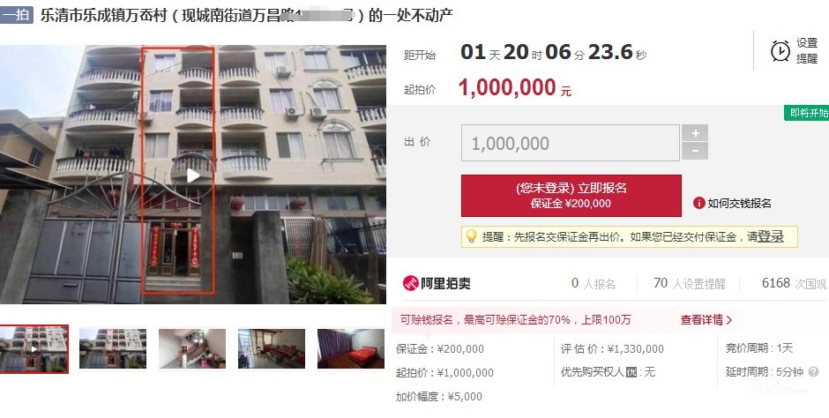Click the 设置提醒 text label

point(807,51)
